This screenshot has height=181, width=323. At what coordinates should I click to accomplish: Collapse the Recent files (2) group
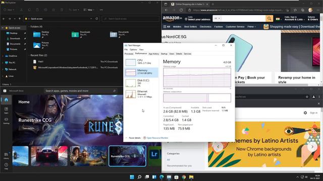[x=29, y=55]
